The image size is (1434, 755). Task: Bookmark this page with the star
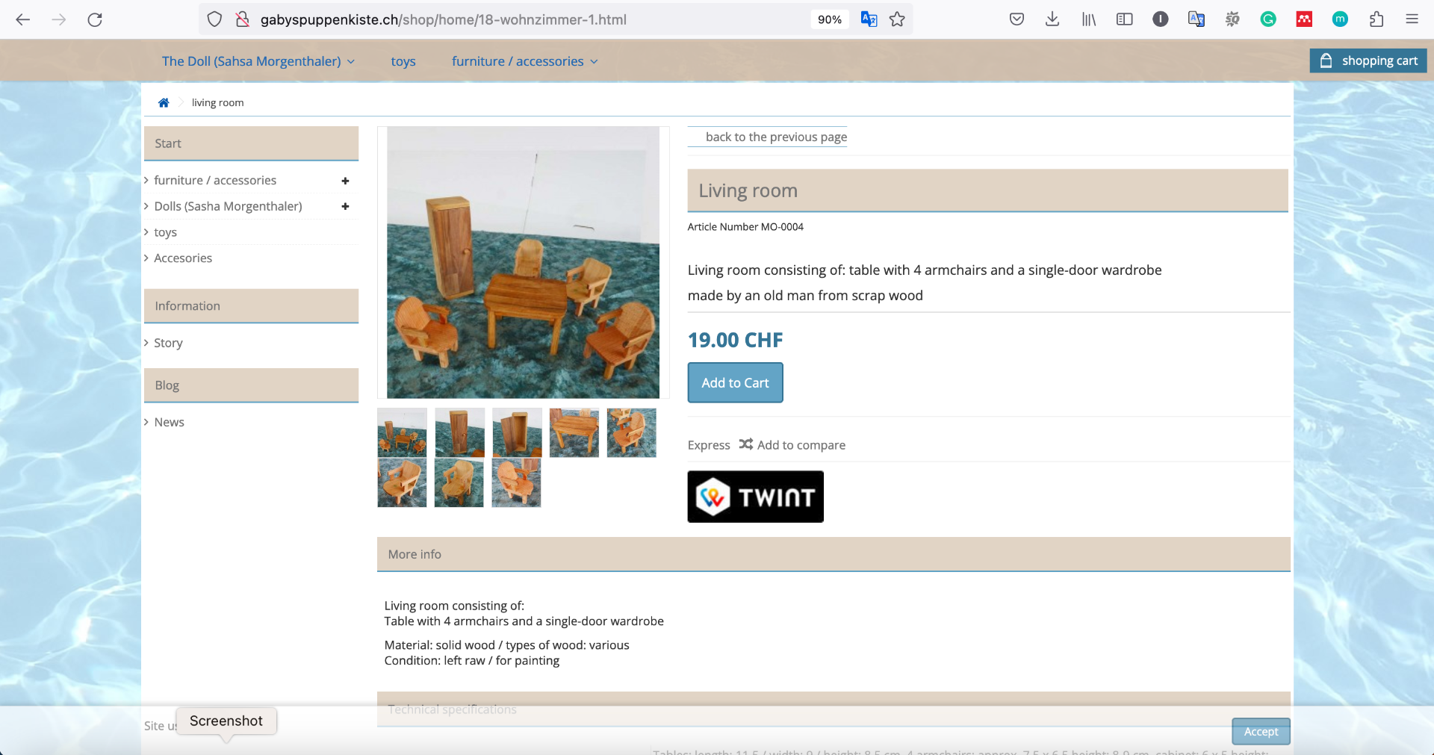tap(897, 19)
